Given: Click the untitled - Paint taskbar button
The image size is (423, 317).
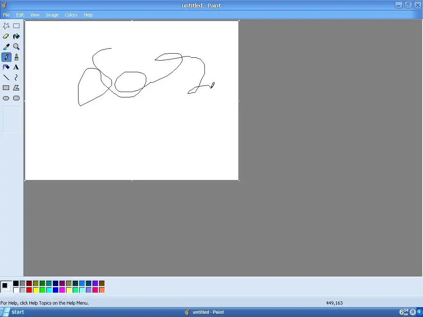Looking at the screenshot, I should tap(204, 312).
